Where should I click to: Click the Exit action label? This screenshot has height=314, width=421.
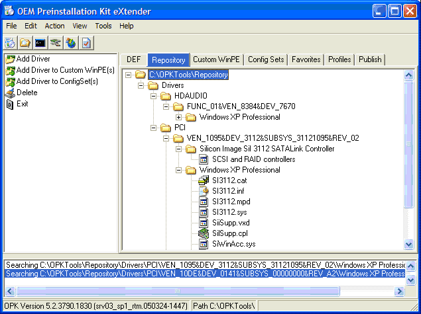tap(23, 104)
